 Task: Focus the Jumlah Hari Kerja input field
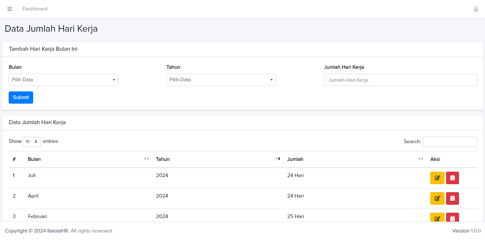point(400,80)
